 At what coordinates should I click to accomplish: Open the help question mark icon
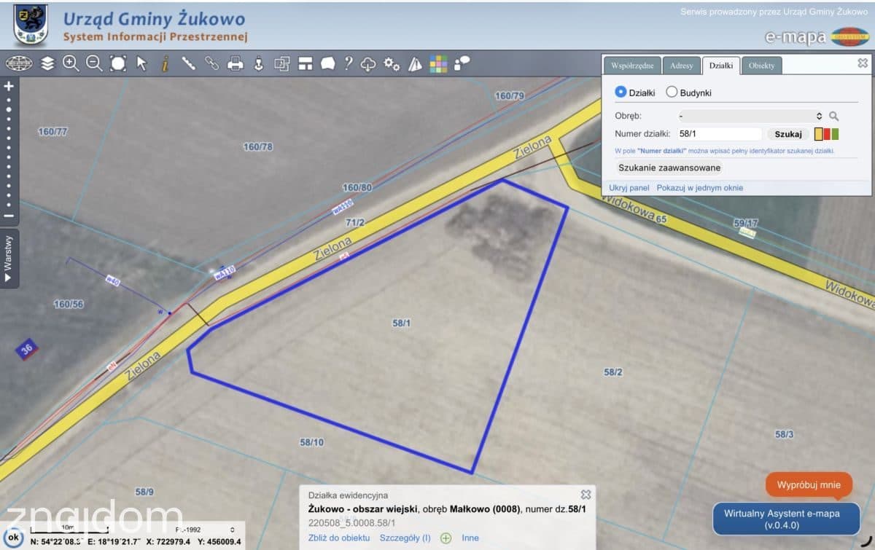coord(349,63)
